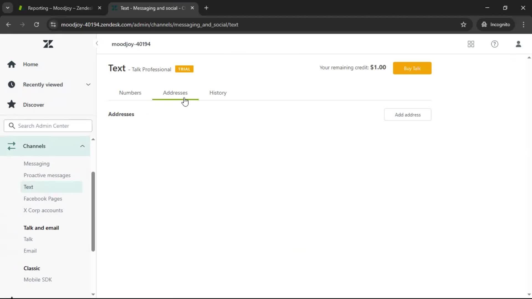Image resolution: width=532 pixels, height=299 pixels.
Task: Close the Reporting – Moodjoy tab
Action: click(99, 8)
